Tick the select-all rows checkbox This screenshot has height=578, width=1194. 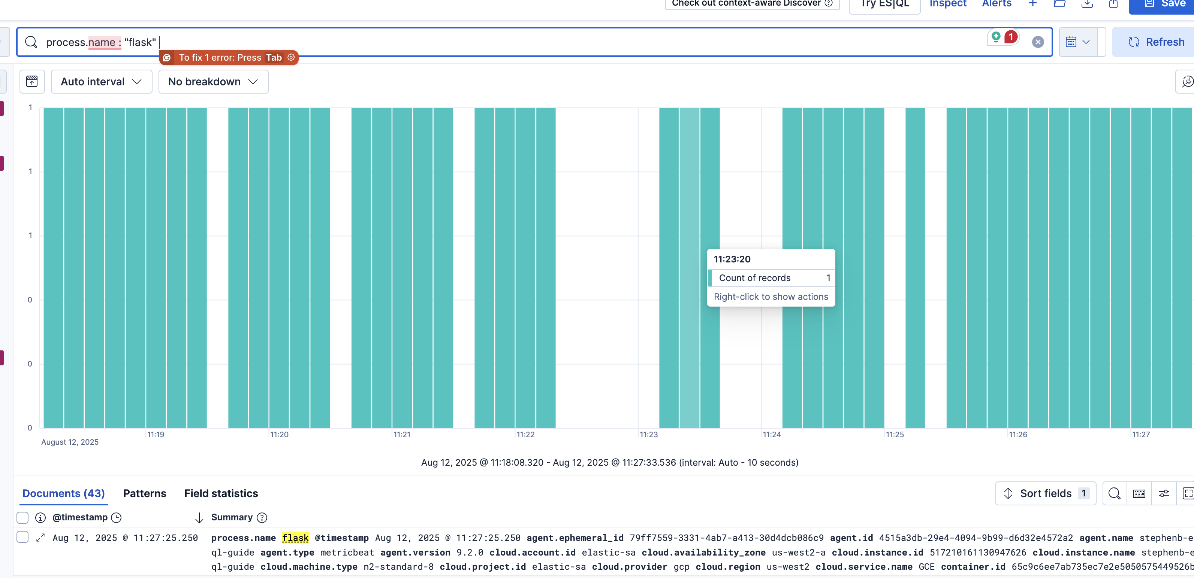pyautogui.click(x=22, y=517)
